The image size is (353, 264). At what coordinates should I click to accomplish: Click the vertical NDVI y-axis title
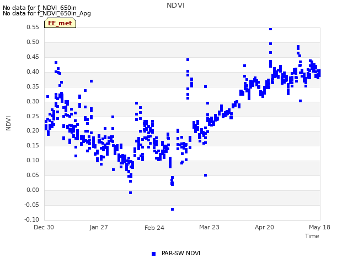pyautogui.click(x=8, y=123)
